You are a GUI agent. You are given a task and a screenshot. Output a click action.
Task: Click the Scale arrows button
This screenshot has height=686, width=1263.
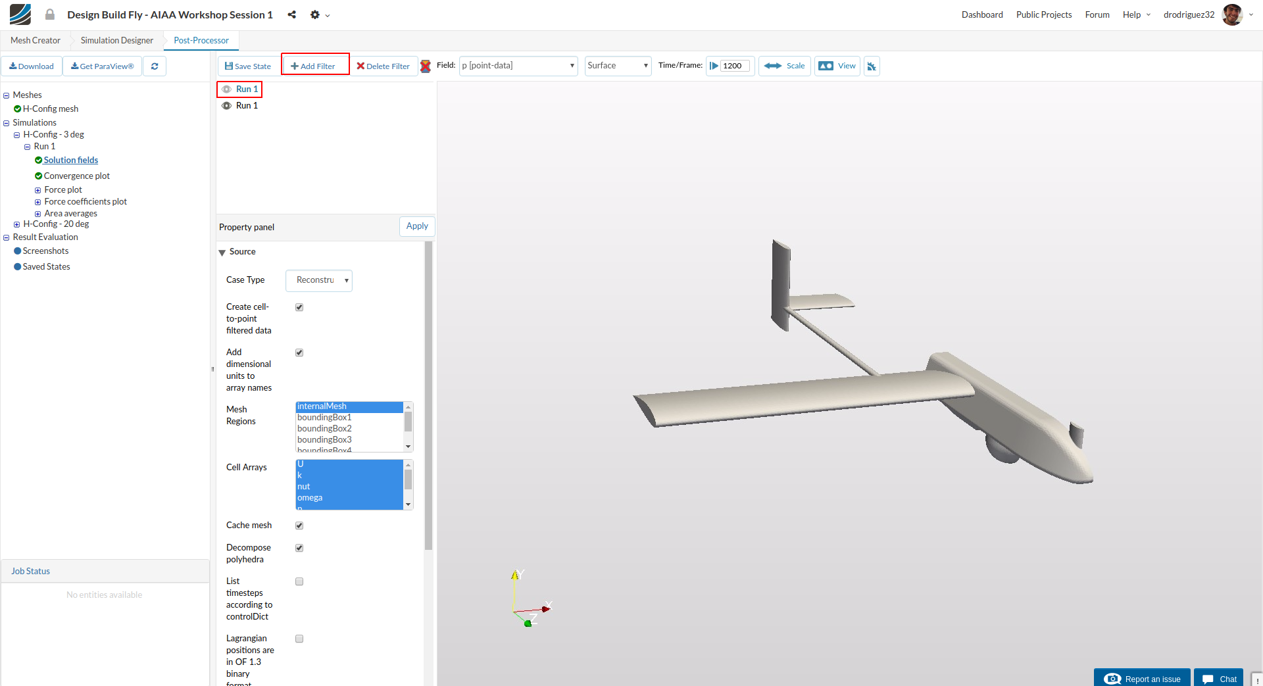784,66
